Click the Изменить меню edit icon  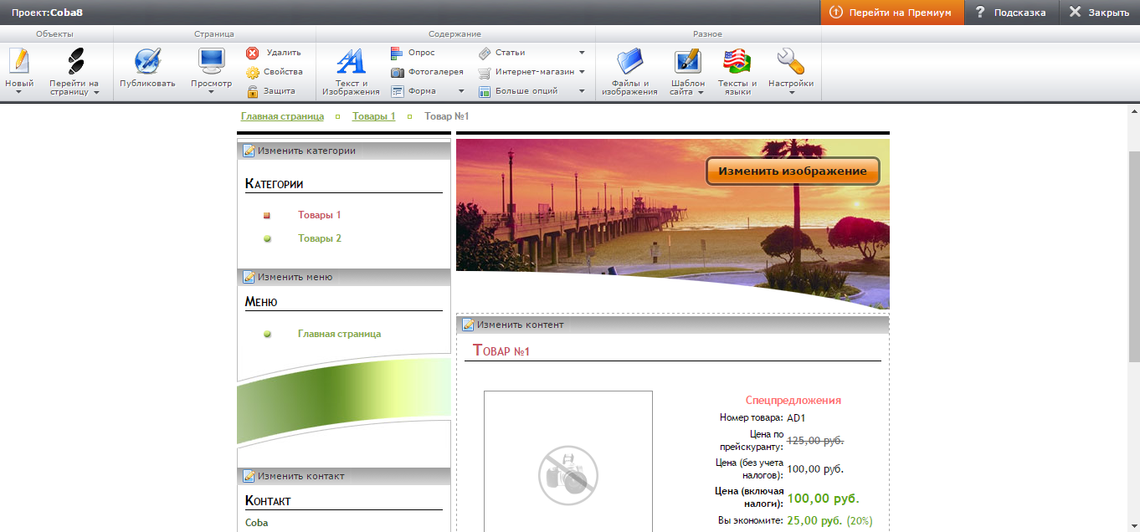tap(249, 277)
